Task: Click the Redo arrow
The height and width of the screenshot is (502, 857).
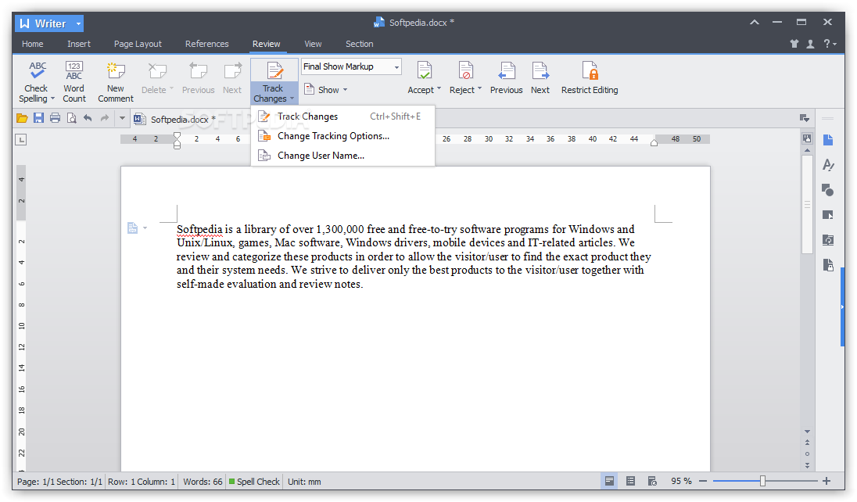Action: tap(105, 118)
